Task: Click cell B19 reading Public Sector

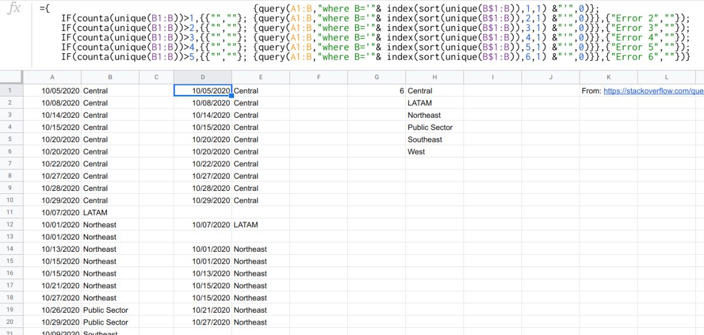Action: click(x=110, y=310)
